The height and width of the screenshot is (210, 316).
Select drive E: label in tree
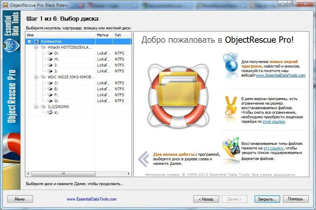[x=56, y=89]
